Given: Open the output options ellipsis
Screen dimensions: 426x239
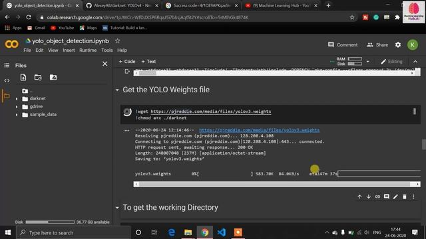Looking at the screenshot, I should click(127, 130).
